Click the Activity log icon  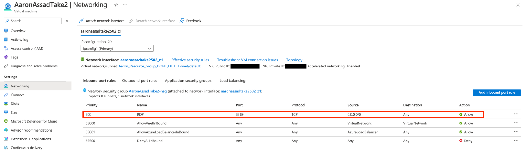6,40
